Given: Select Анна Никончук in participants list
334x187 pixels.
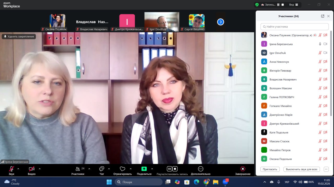Looking at the screenshot, I should click(279, 62).
